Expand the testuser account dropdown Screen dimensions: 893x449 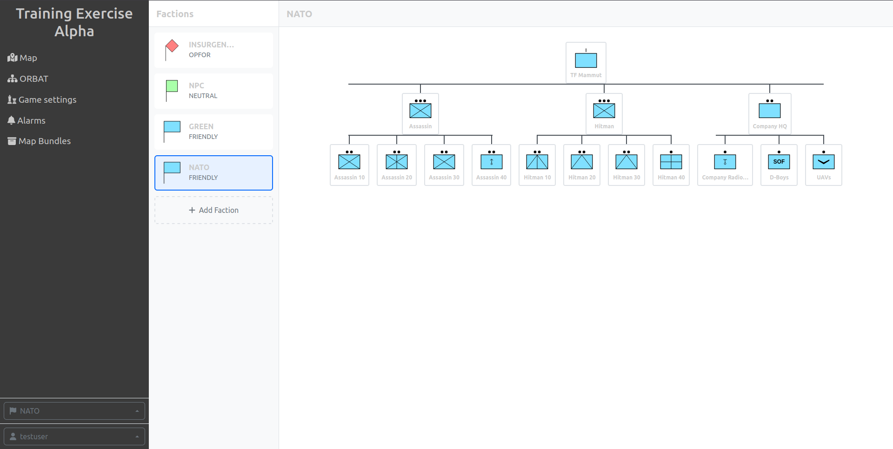74,436
